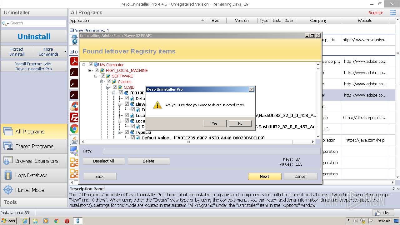Sort by Company column
The image size is (400, 225).
[318, 21]
